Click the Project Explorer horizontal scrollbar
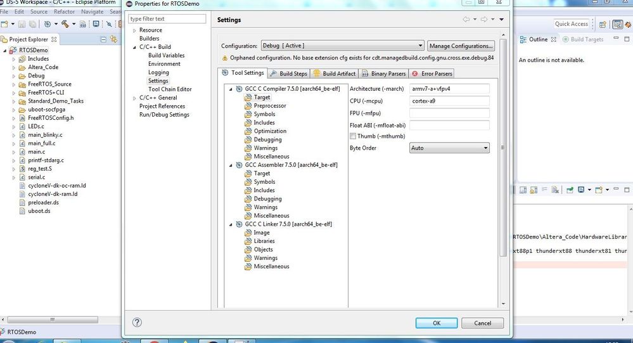Screen dimensions: 633x343 pyautogui.click(x=53, y=320)
